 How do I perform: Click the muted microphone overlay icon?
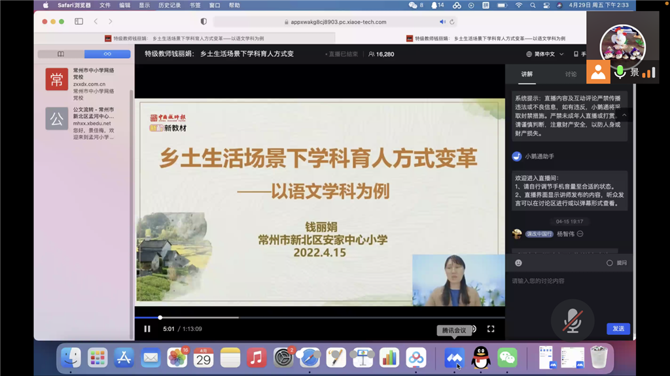(573, 320)
